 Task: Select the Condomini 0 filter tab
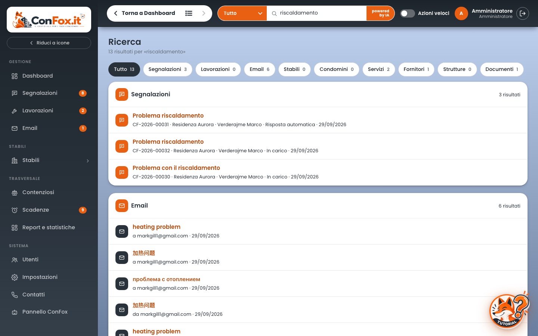337,69
